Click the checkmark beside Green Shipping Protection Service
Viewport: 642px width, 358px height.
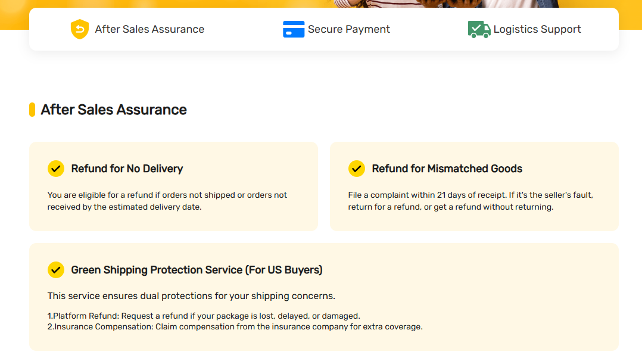(x=56, y=270)
